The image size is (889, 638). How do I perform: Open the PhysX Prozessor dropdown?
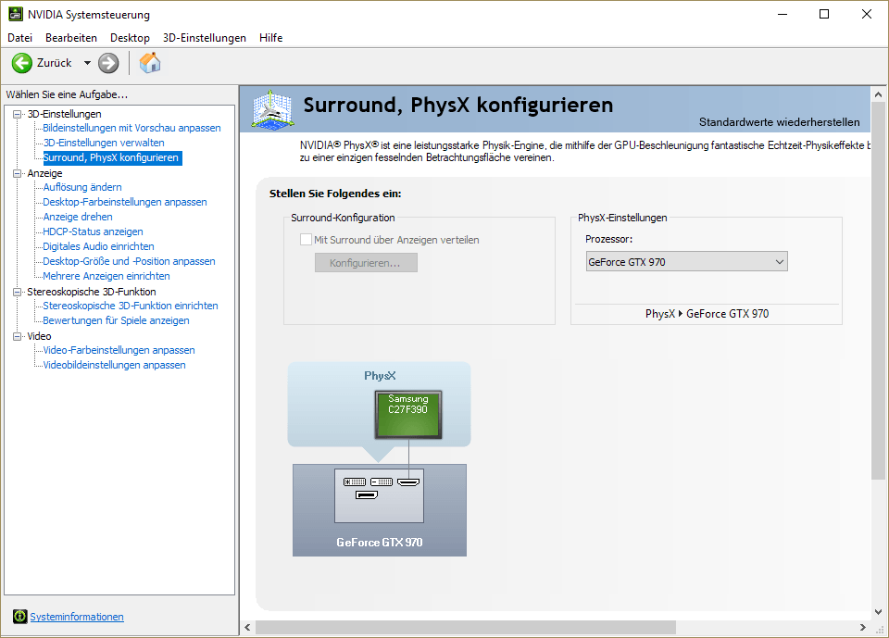coord(686,261)
